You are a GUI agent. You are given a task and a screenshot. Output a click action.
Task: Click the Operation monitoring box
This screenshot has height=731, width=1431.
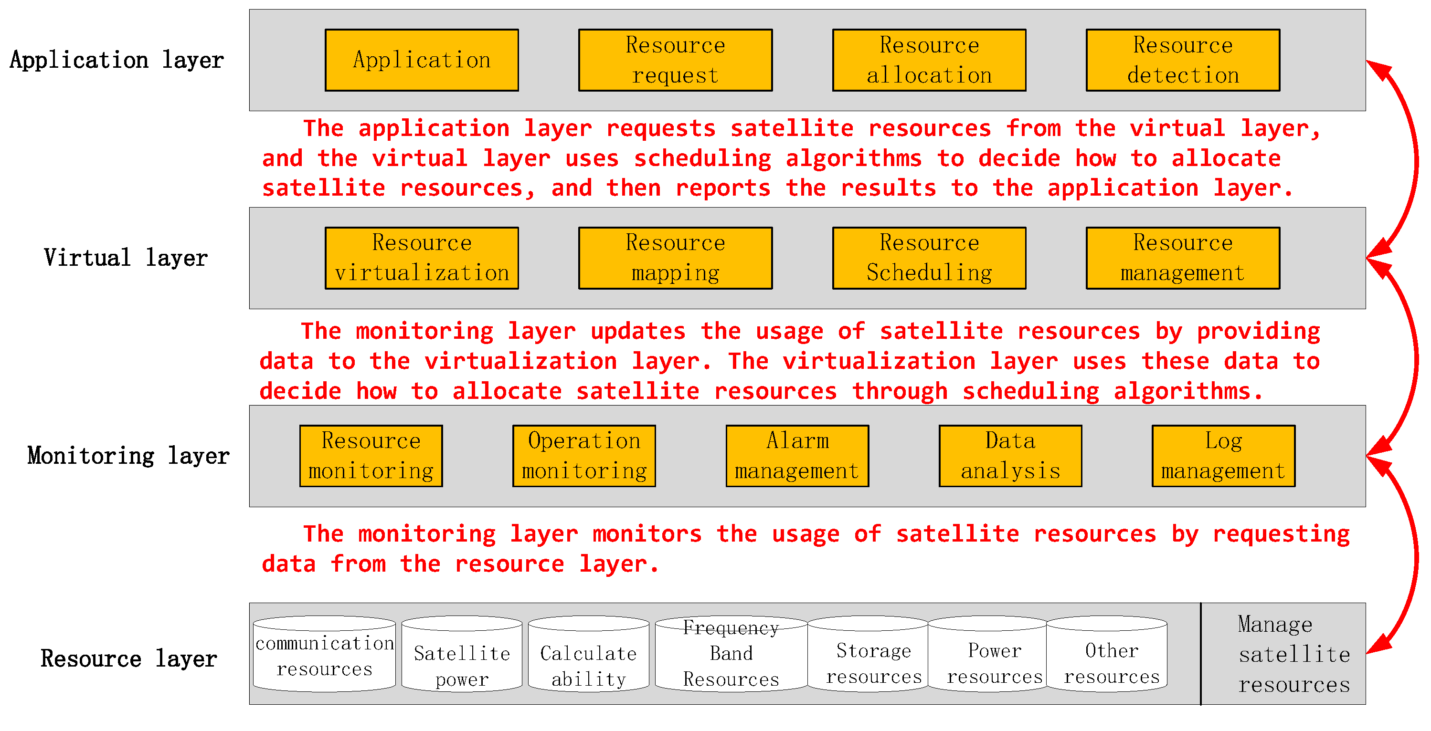pyautogui.click(x=584, y=456)
